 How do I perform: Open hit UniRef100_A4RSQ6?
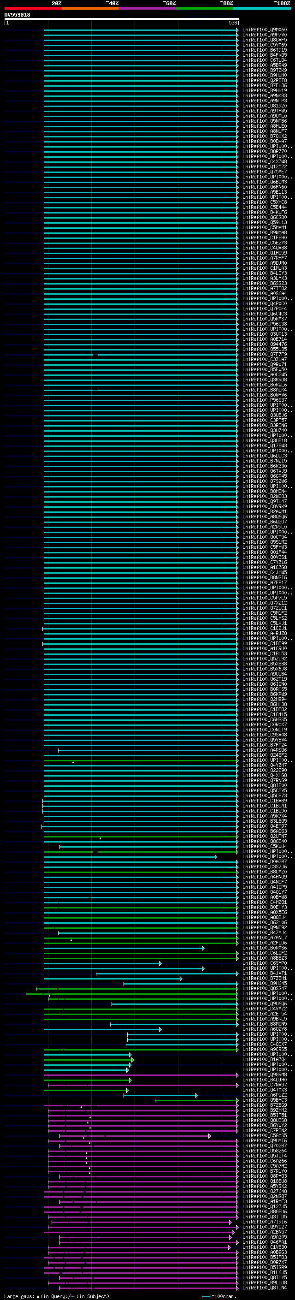265,750
